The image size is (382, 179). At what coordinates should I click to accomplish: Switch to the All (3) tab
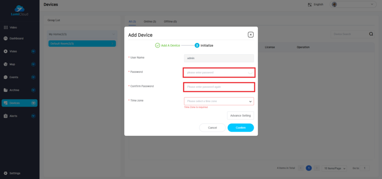132,21
